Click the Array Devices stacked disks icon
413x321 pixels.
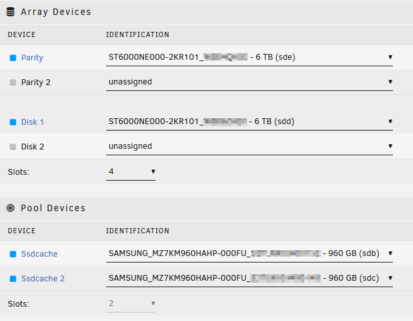pos(10,12)
